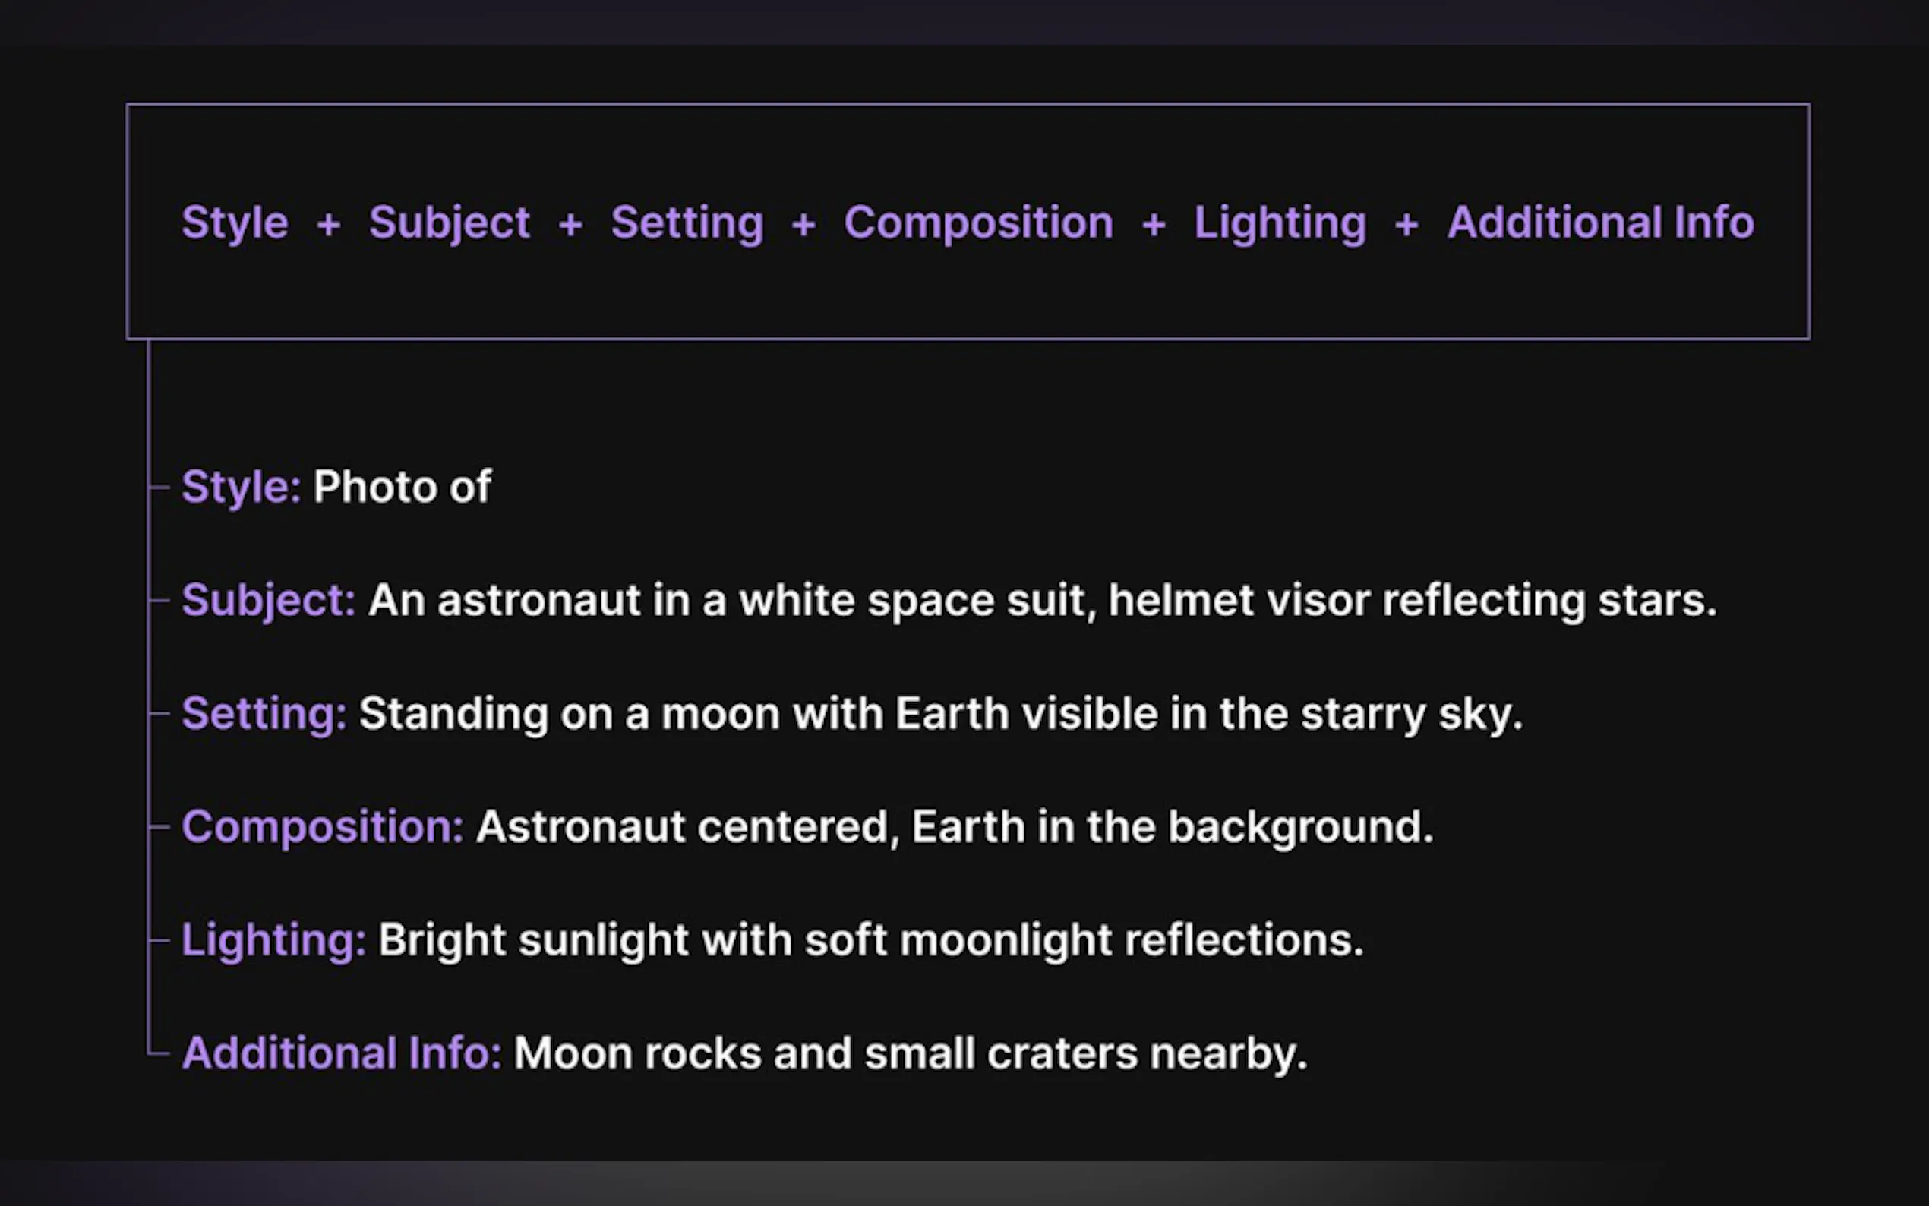
Task: Click the plus sign between Style and Subject
Action: click(329, 225)
